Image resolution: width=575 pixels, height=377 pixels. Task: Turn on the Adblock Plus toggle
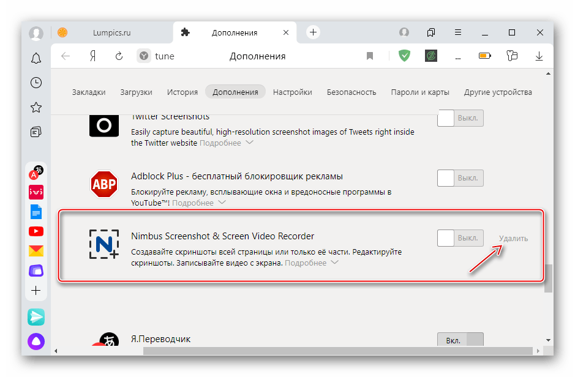pyautogui.click(x=460, y=178)
